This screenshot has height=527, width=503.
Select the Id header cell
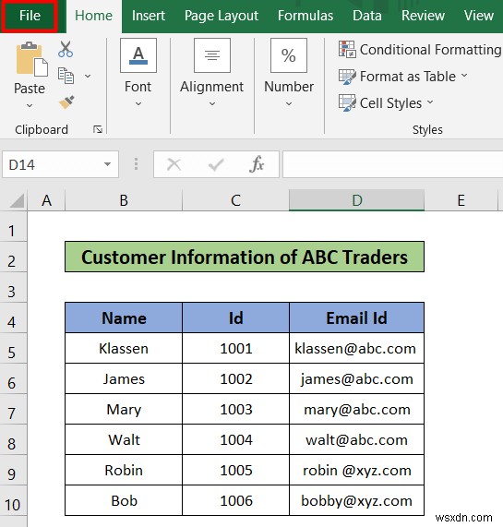(235, 317)
